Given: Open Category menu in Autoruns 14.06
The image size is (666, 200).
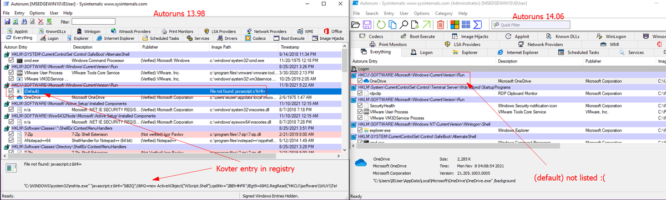Looking at the screenshot, I should (444, 13).
